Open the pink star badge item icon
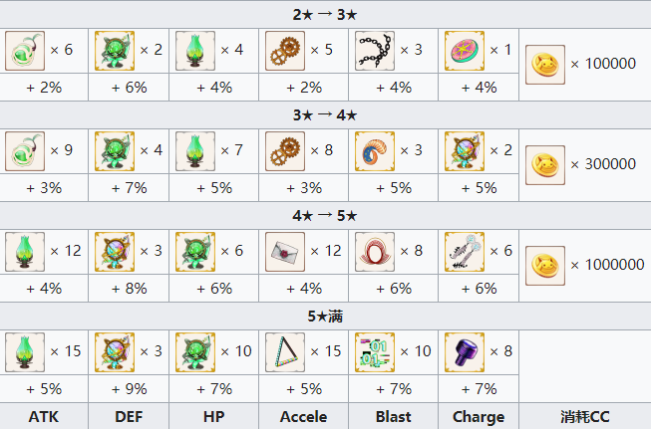The height and width of the screenshot is (429, 651). (x=465, y=51)
